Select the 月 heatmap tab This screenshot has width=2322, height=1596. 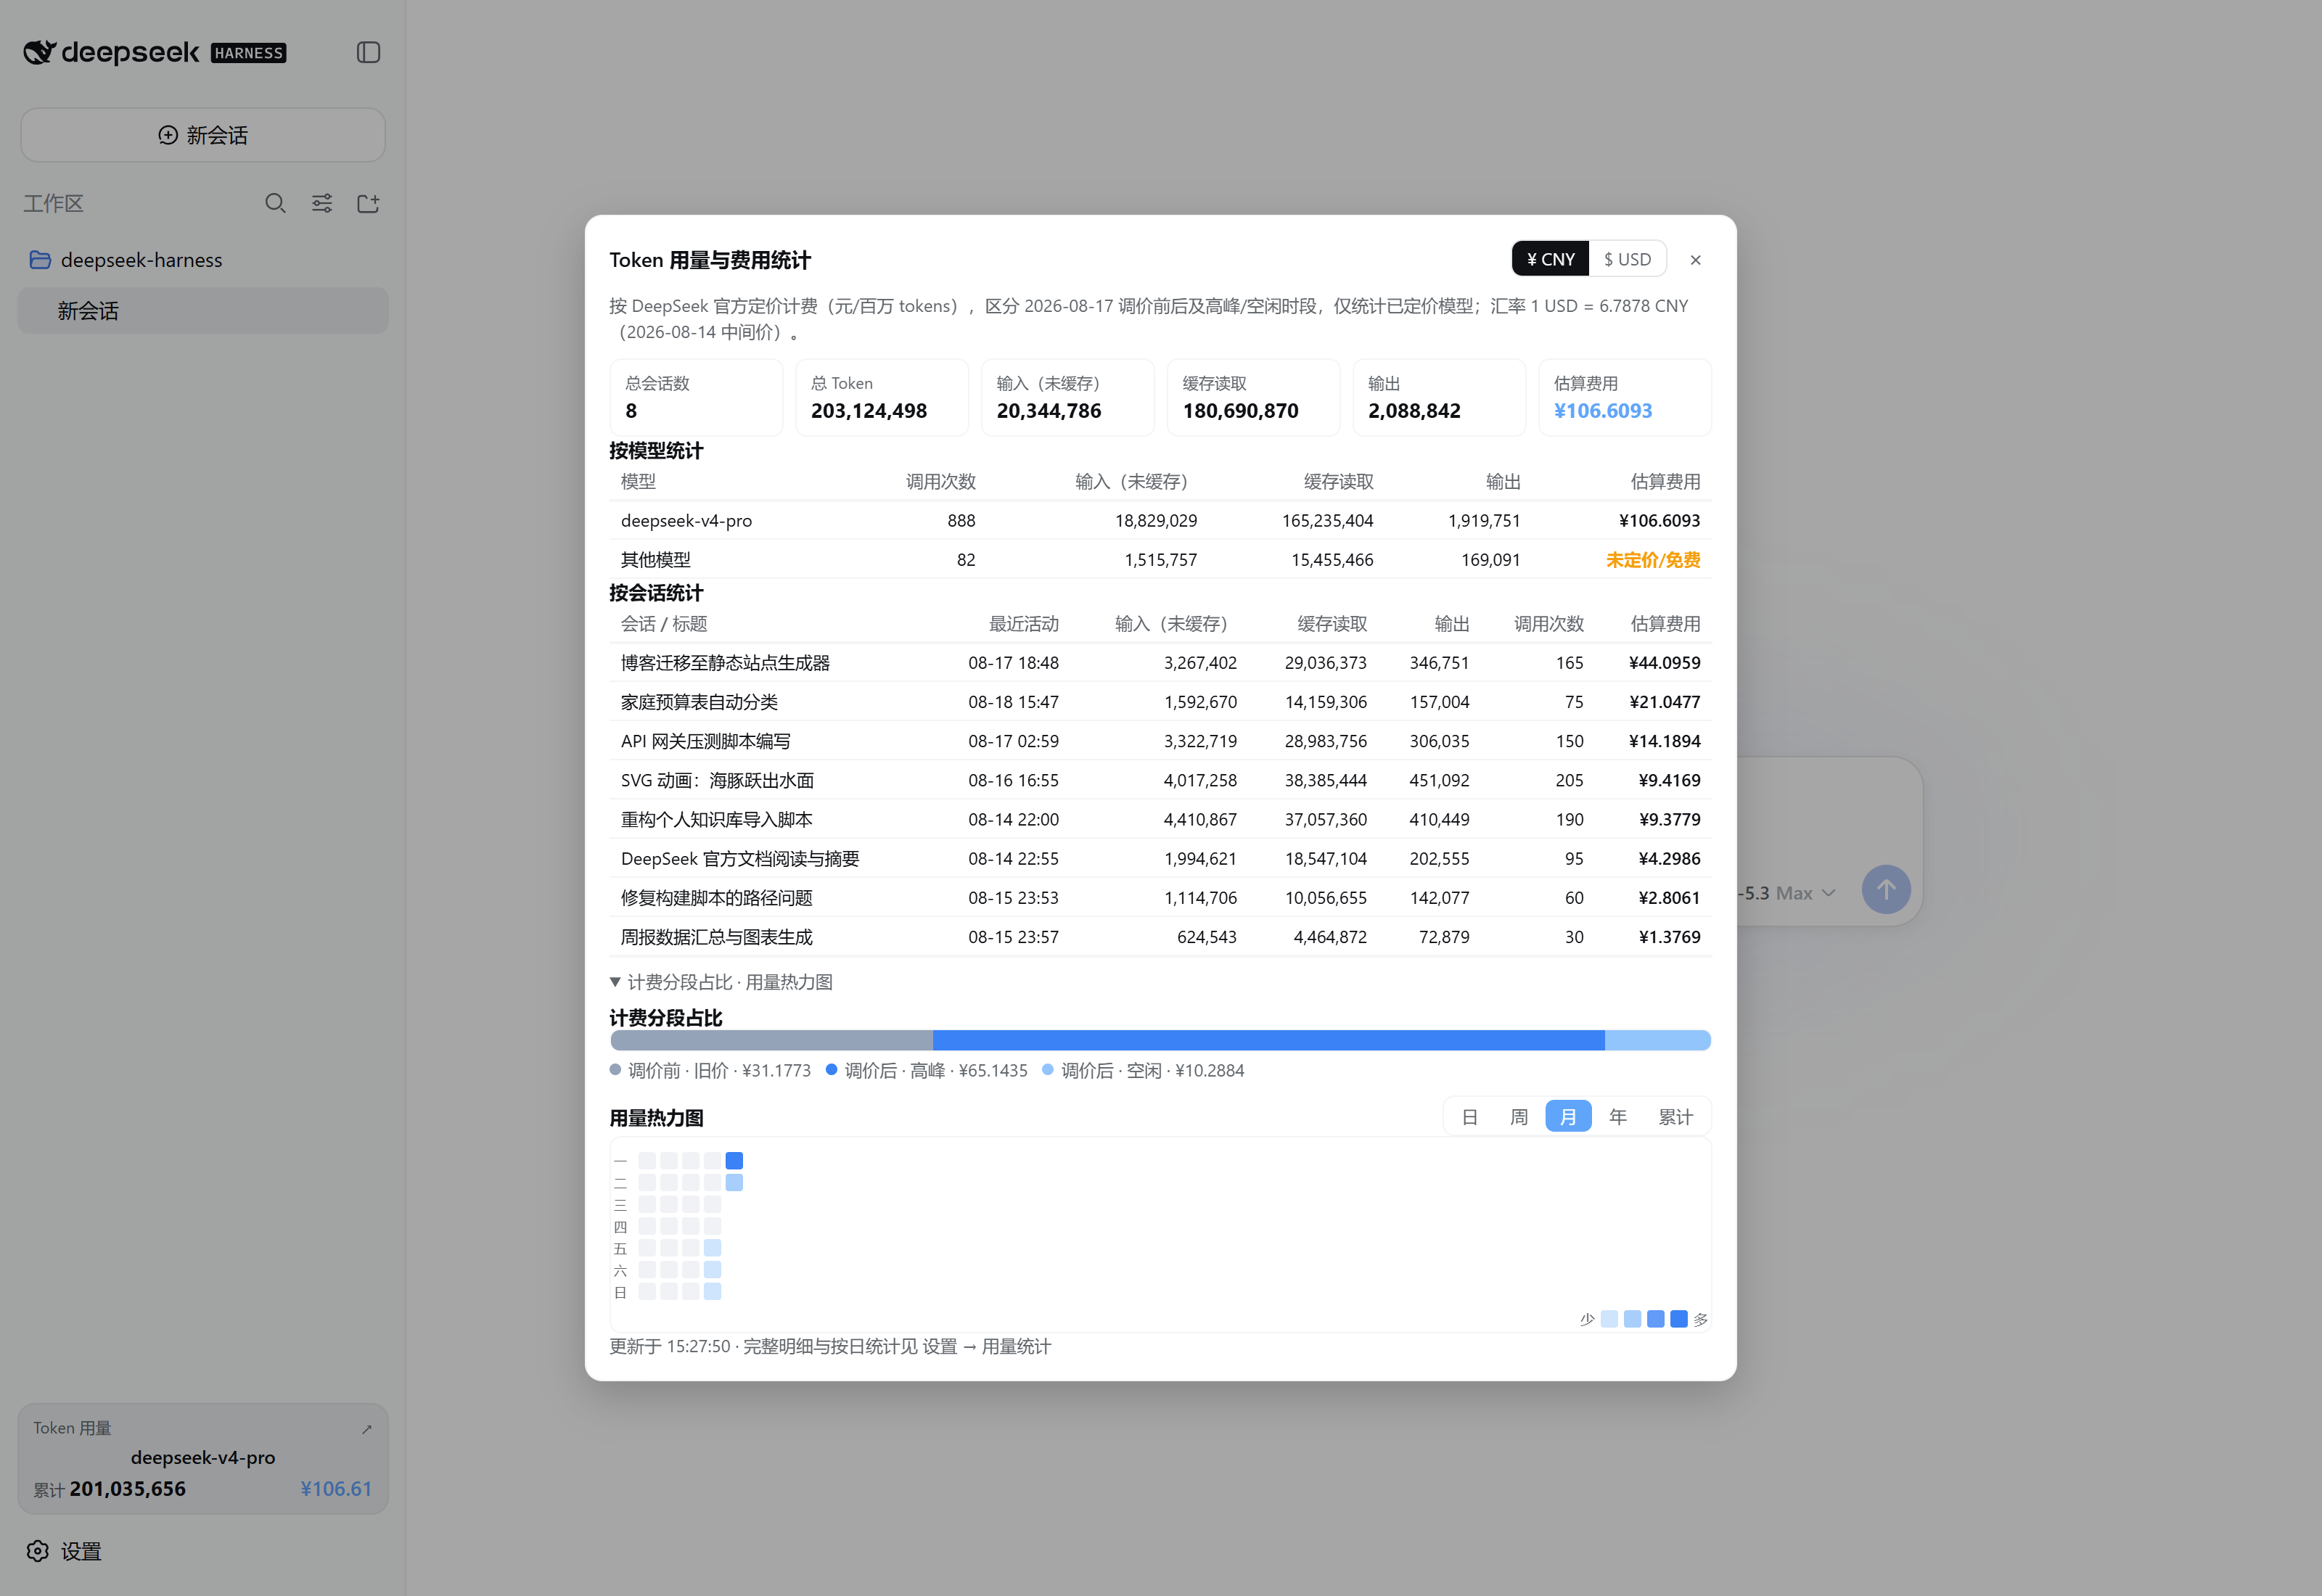tap(1568, 1117)
